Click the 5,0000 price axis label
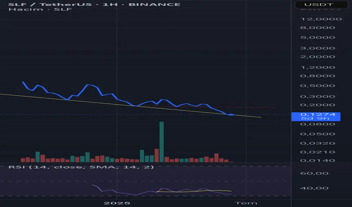This screenshot has height=207, width=352. click(x=318, y=37)
